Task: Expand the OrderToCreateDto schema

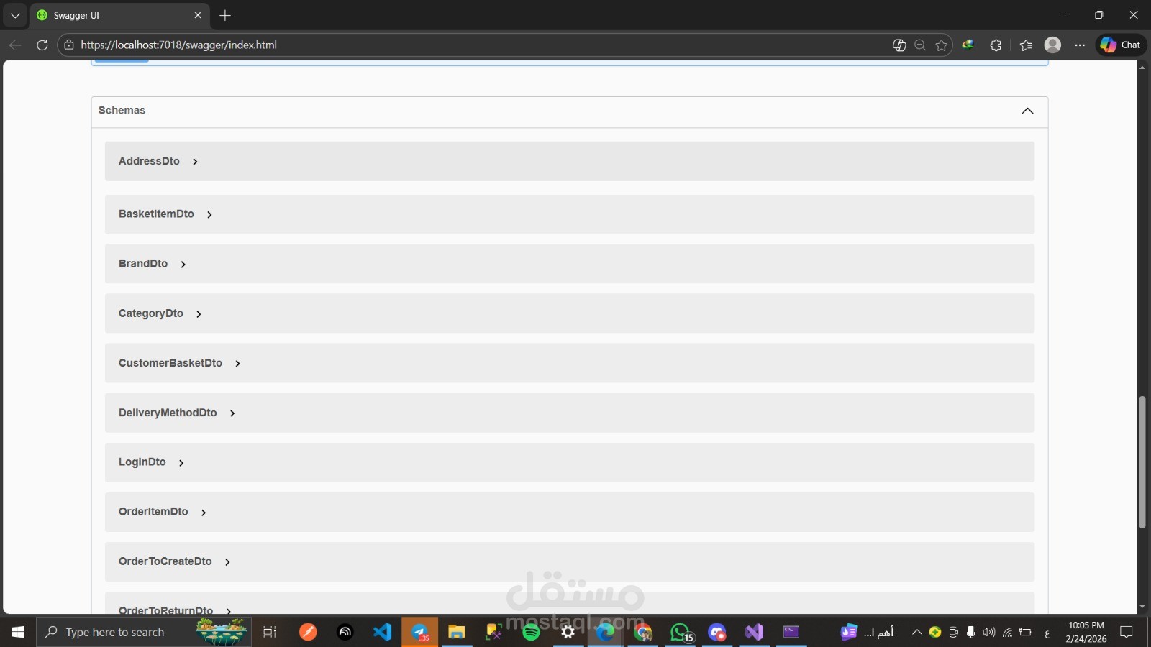Action: (570, 561)
